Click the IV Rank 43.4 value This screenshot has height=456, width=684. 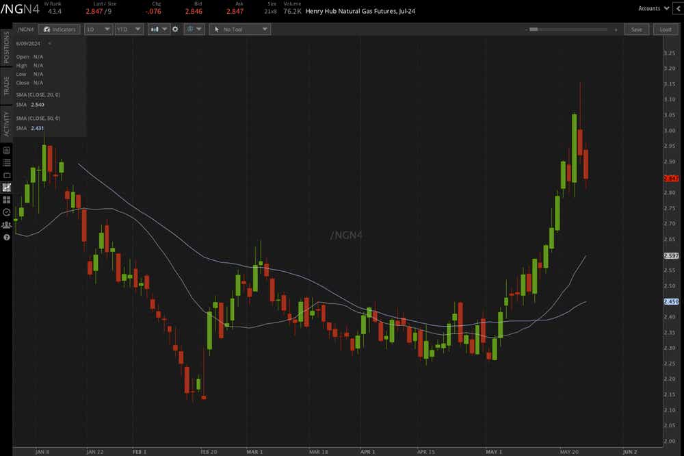click(55, 12)
